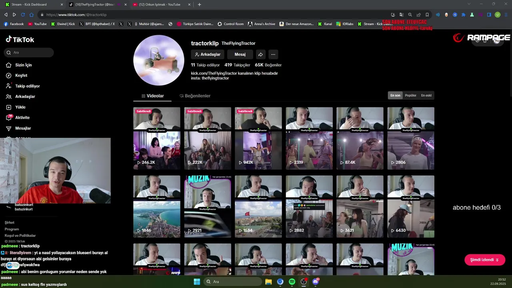
Task: Open the pinned video with 246.2K views
Action: click(157, 138)
